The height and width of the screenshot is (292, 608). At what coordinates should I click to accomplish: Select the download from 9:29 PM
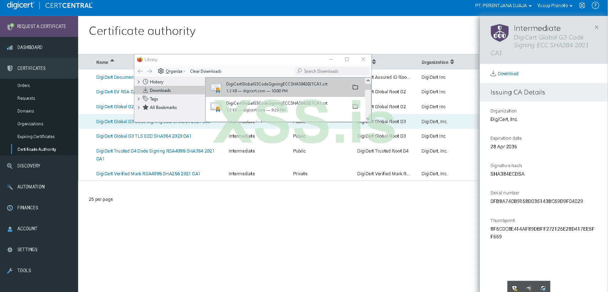285,106
